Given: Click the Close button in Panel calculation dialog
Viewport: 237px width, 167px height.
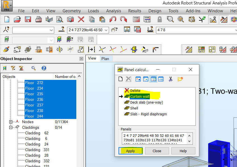Looking at the screenshot, I should [157, 151].
